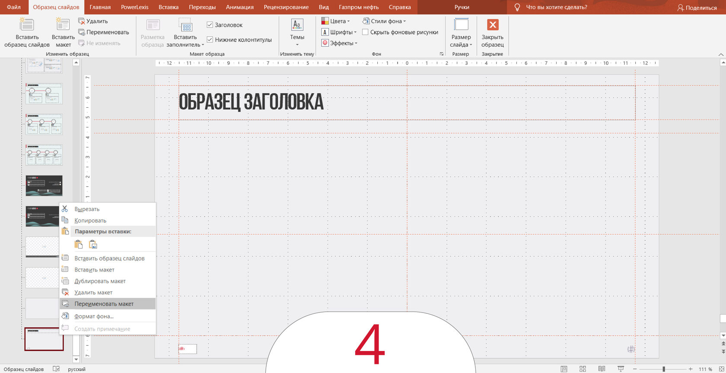
Task: Switch to the PowerLexis ribbon tab
Action: (x=135, y=7)
